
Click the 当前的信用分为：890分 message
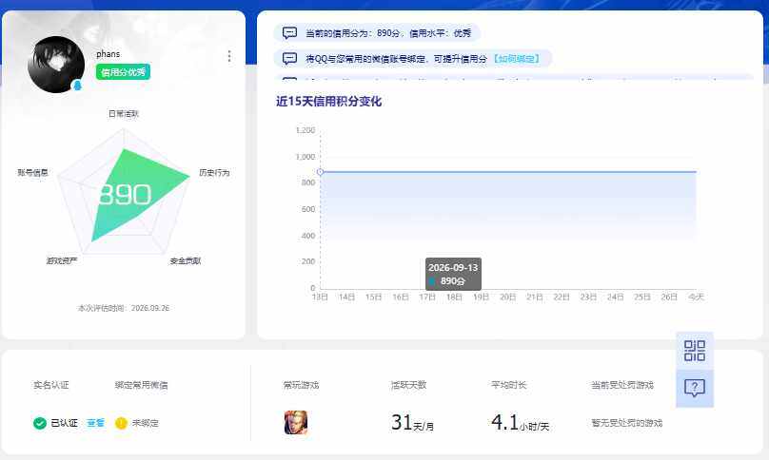pyautogui.click(x=377, y=33)
